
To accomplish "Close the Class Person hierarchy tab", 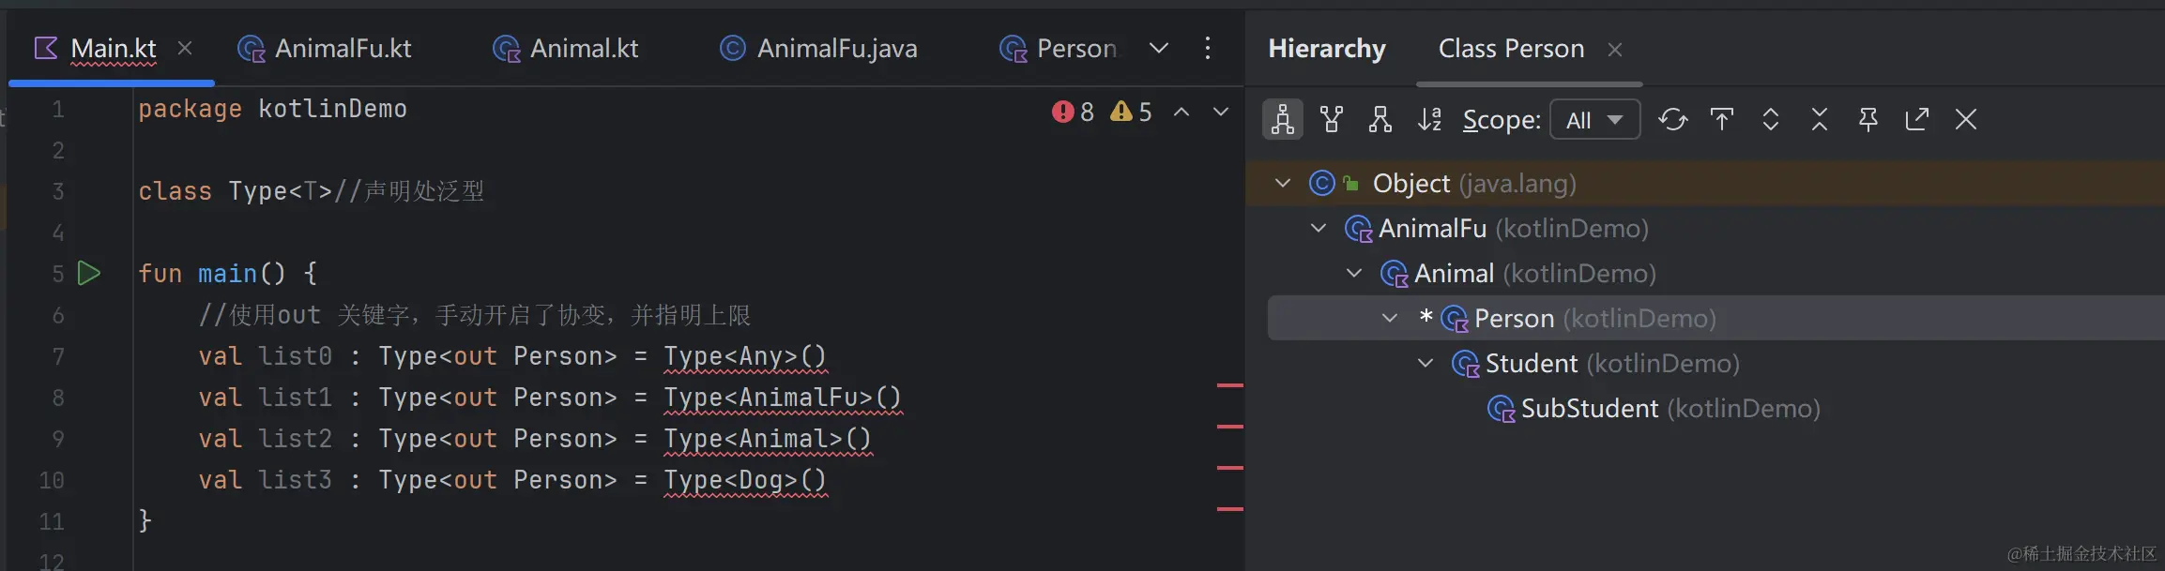I will 1614,49.
